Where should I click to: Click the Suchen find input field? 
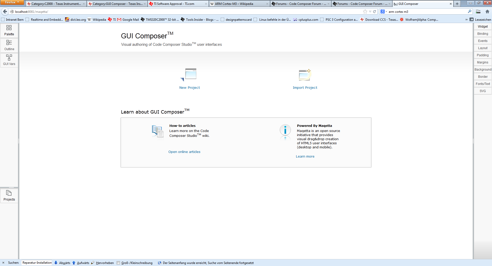37,263
